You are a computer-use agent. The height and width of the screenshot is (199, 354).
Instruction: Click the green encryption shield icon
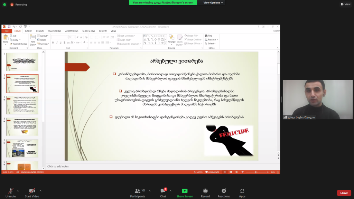(4, 4)
